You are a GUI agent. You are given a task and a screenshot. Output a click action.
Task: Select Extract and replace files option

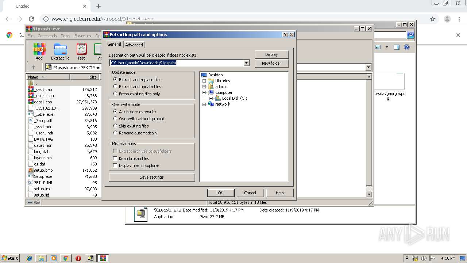coord(115,79)
